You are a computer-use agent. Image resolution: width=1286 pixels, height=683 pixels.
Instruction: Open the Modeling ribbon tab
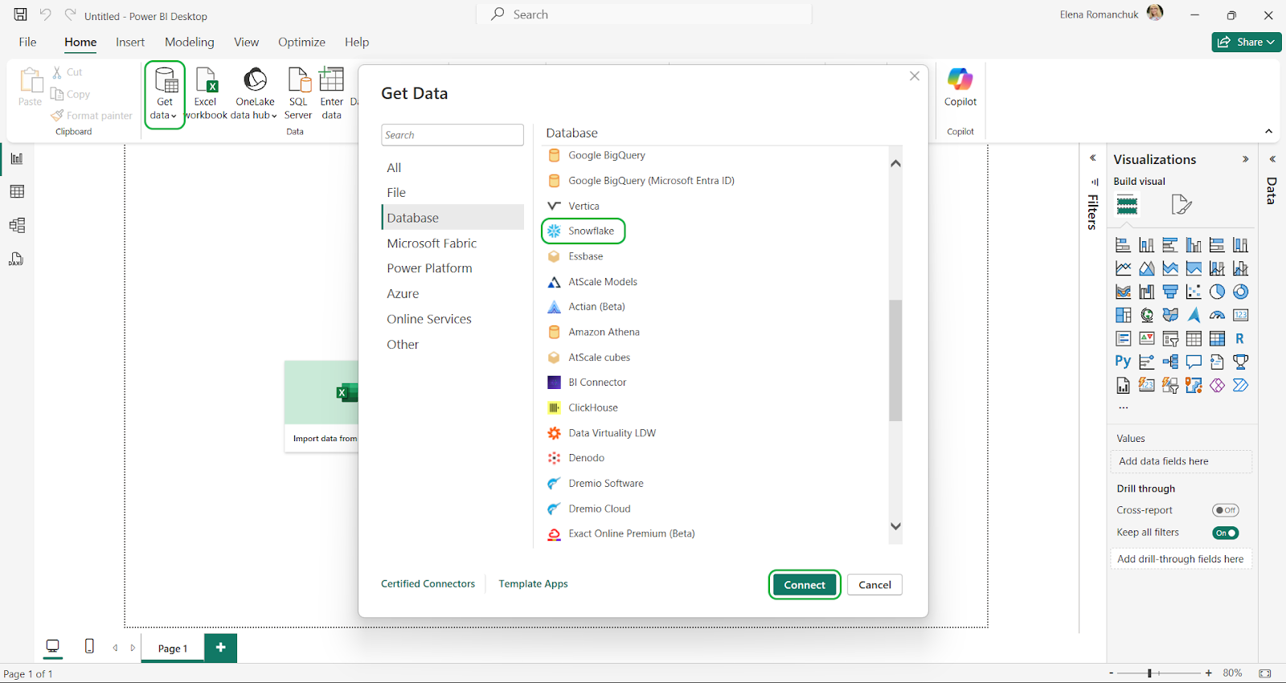189,43
